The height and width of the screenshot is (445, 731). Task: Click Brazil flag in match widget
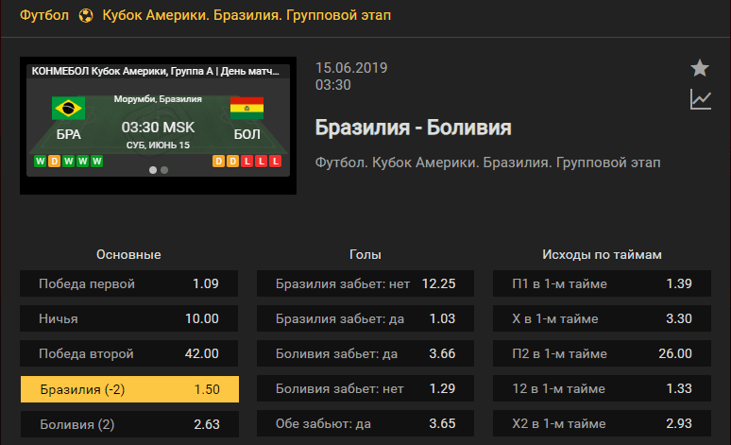coord(69,109)
